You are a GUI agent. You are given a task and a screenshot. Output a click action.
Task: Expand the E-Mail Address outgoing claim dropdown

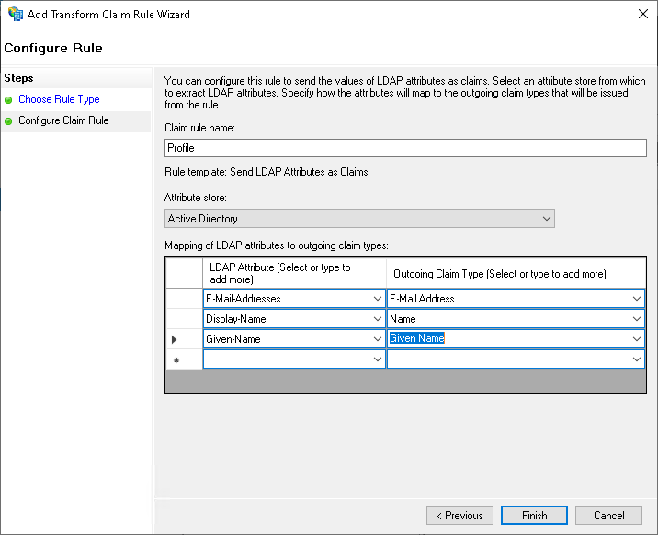pos(637,299)
